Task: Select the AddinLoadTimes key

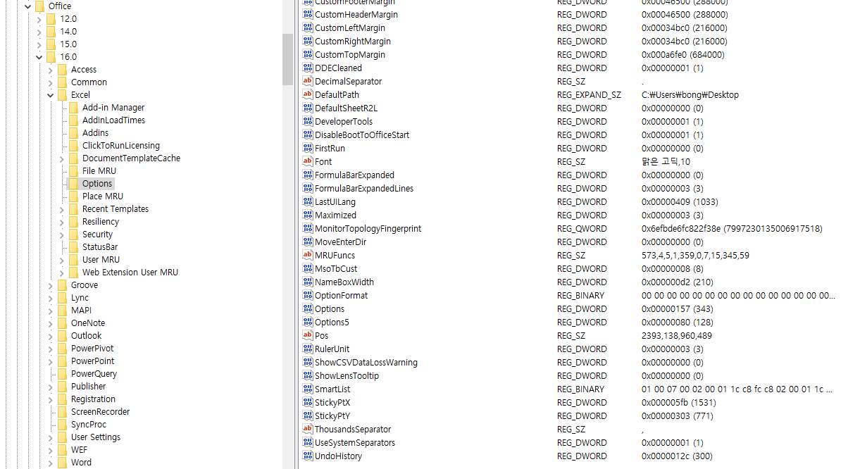Action: coord(113,120)
